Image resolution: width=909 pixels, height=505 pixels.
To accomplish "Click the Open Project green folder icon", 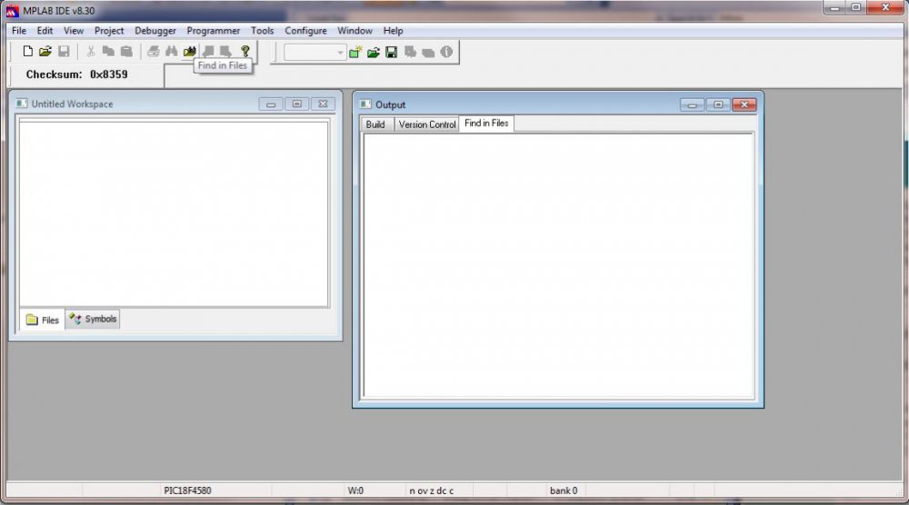I will (374, 52).
